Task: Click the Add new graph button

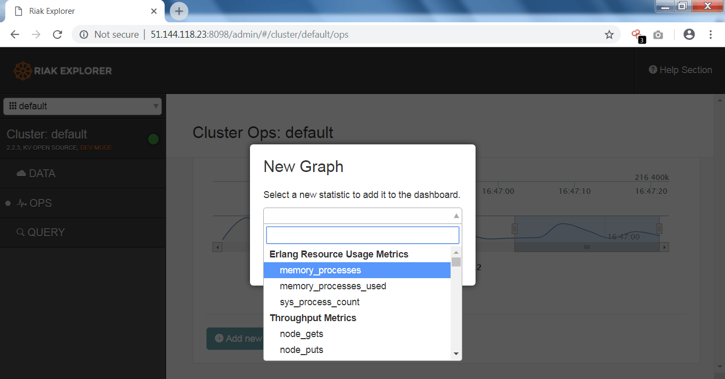Action: coord(235,339)
